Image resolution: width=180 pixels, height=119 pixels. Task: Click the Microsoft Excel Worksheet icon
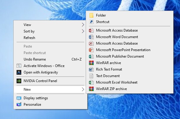click(x=91, y=82)
